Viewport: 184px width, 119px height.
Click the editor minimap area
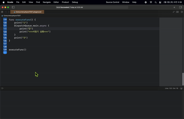[x=171, y=52]
